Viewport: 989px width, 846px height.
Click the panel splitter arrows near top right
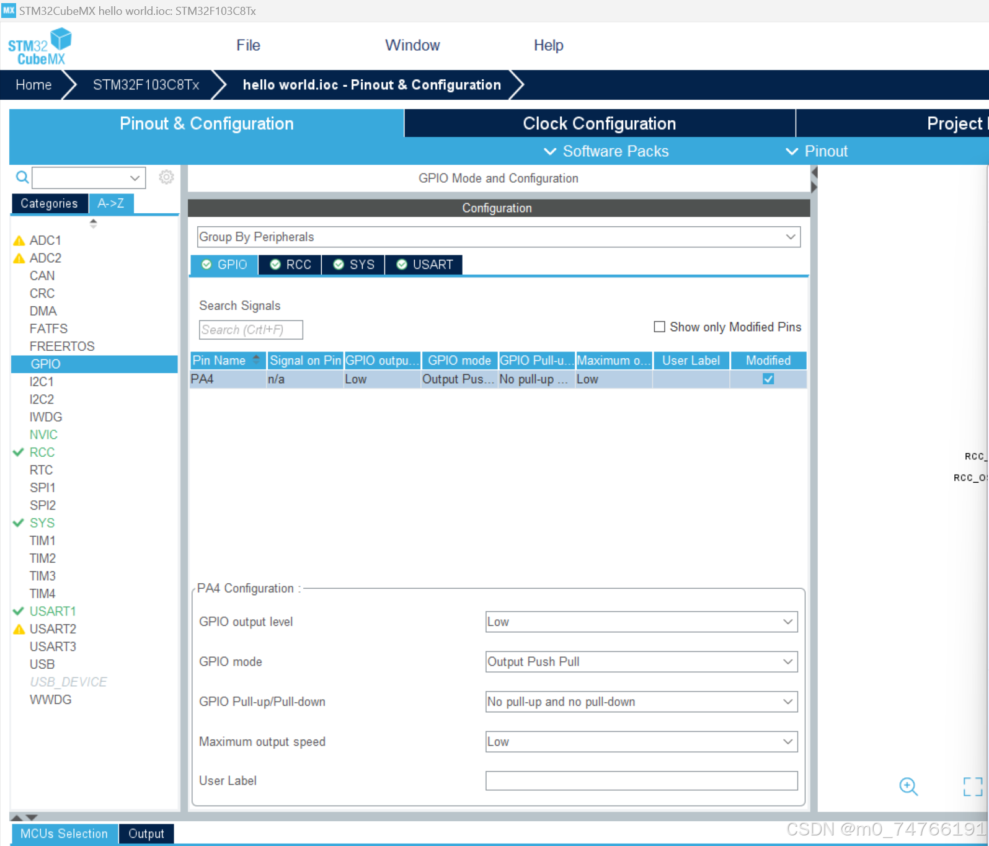[814, 178]
